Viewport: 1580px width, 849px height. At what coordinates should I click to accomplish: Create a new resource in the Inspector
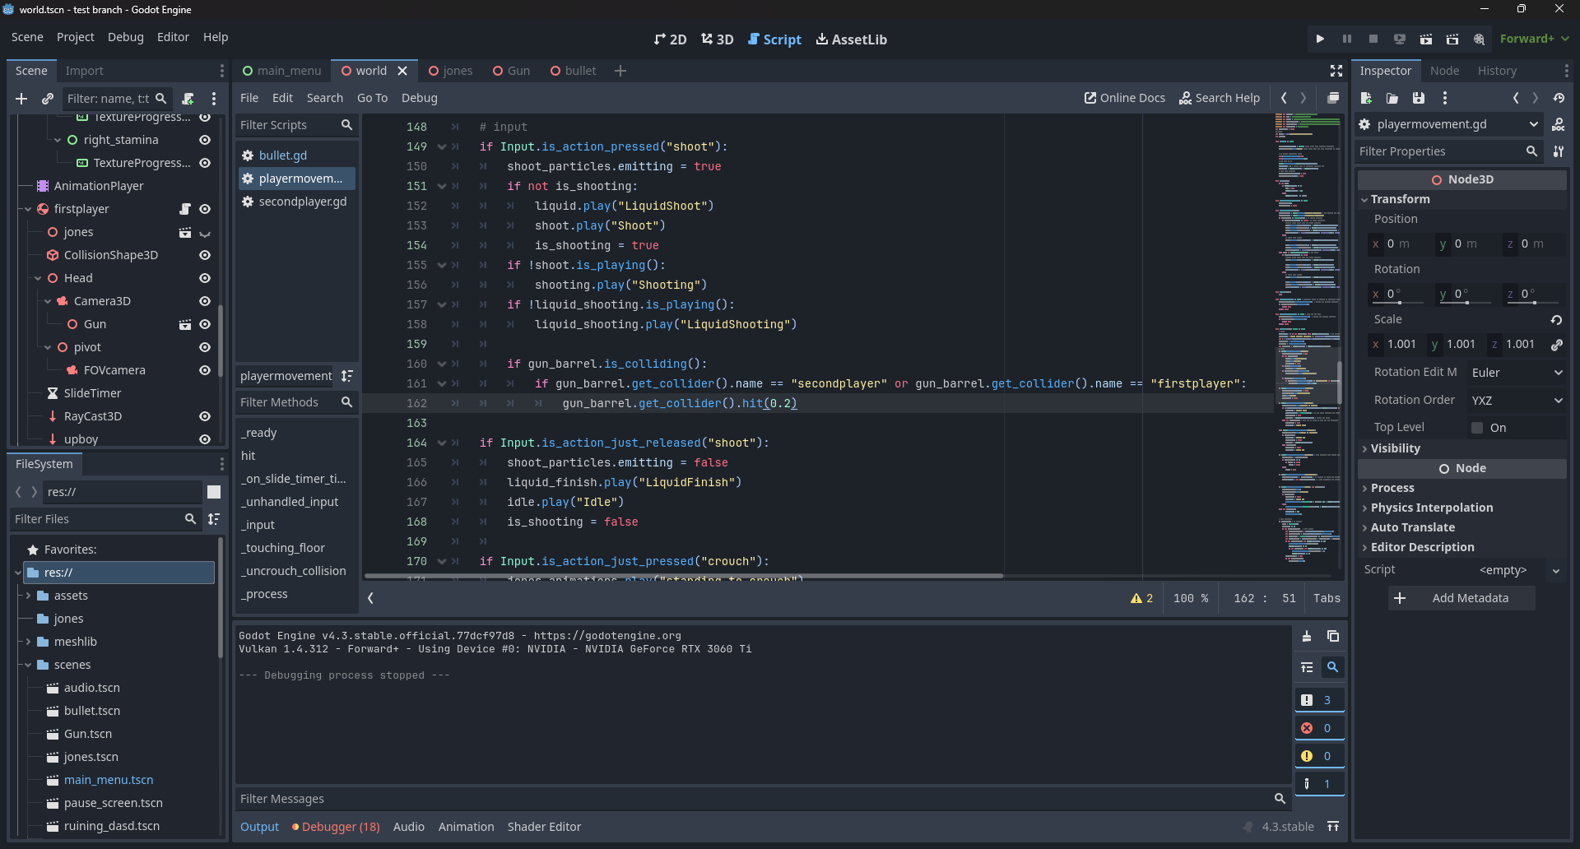click(x=1366, y=98)
